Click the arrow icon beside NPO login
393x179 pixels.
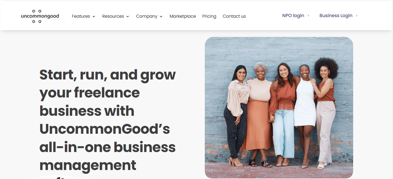308,16
